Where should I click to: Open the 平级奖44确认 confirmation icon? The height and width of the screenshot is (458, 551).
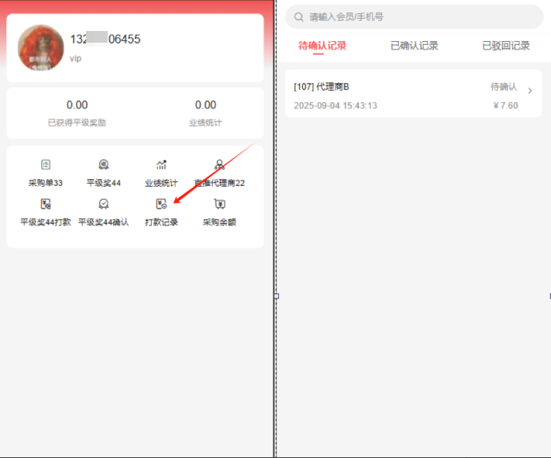tap(103, 205)
